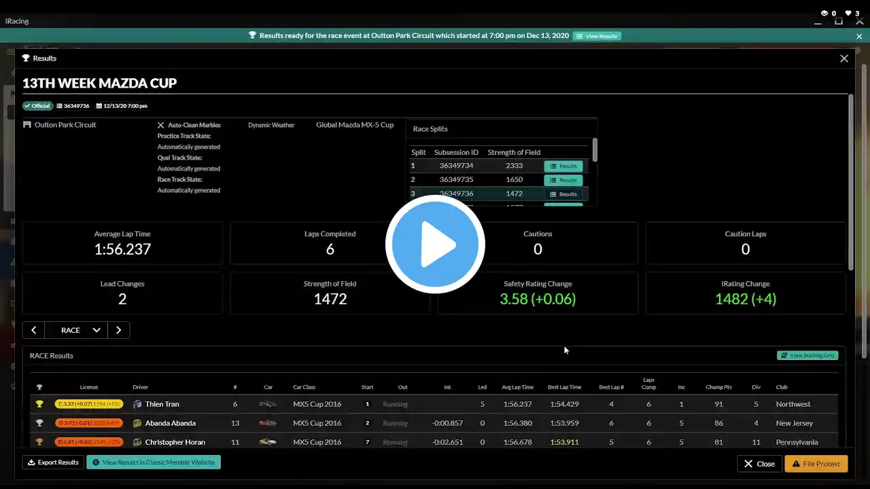
Task: Play the video with the center play button
Action: (x=435, y=244)
